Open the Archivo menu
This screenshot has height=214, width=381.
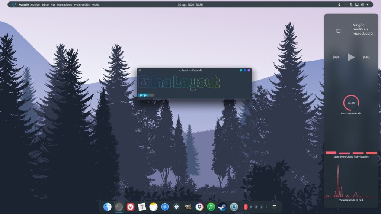click(35, 4)
